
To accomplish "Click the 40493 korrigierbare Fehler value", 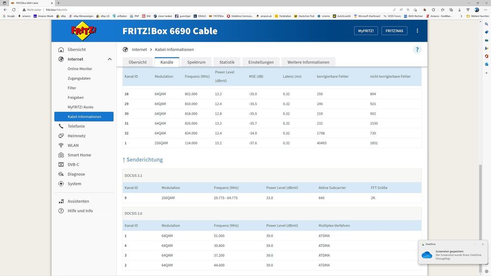I will point(321,143).
